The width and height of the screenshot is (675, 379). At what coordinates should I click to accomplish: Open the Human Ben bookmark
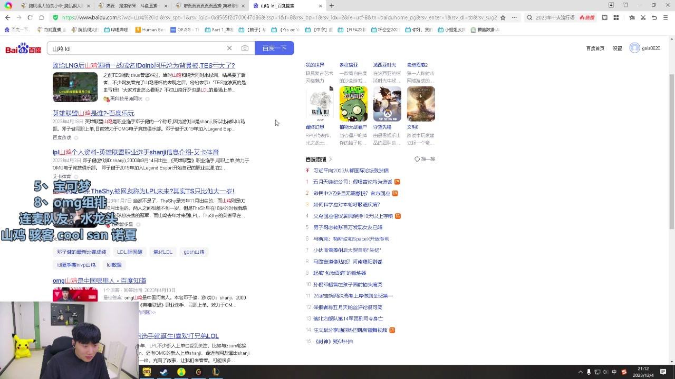[150, 29]
